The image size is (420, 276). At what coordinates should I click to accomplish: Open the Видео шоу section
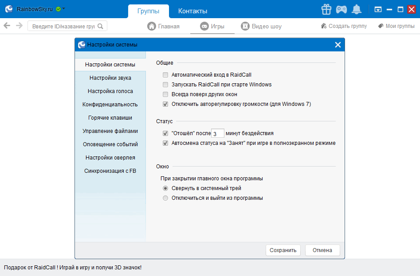click(261, 26)
